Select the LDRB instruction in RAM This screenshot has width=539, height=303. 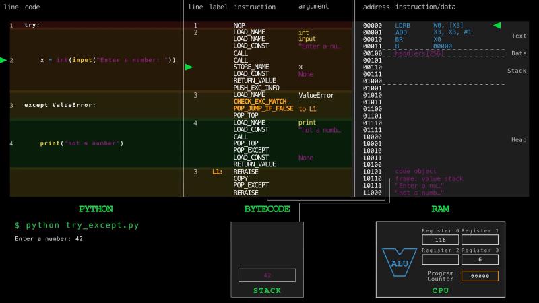(402, 26)
